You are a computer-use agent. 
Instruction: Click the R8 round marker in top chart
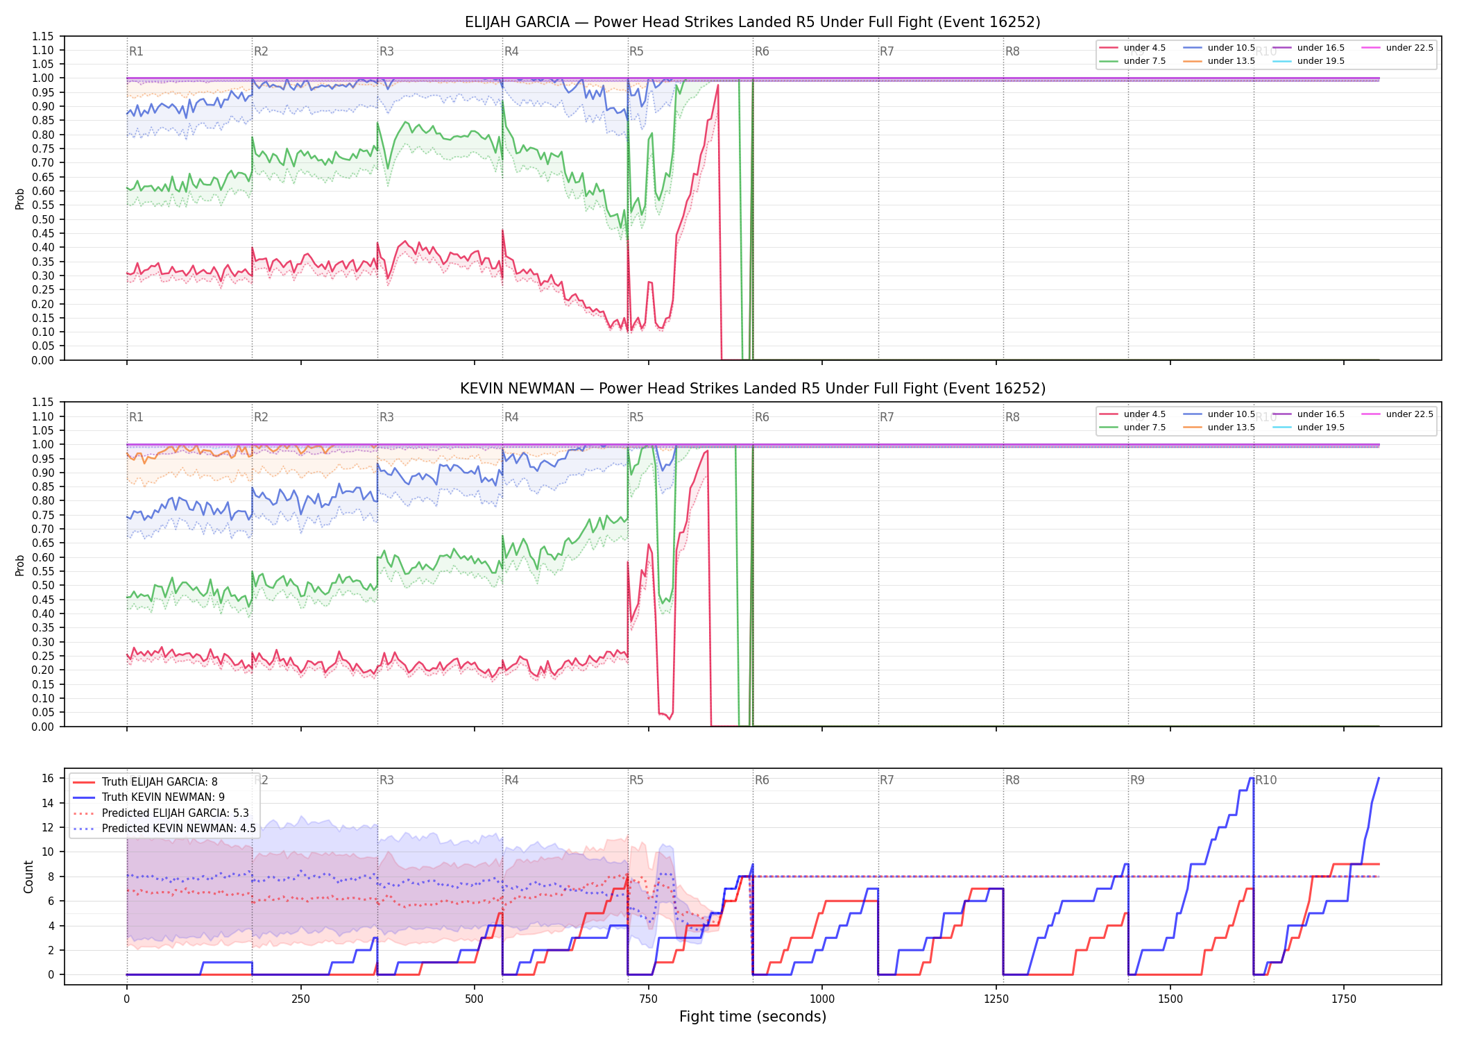pyautogui.click(x=1012, y=51)
